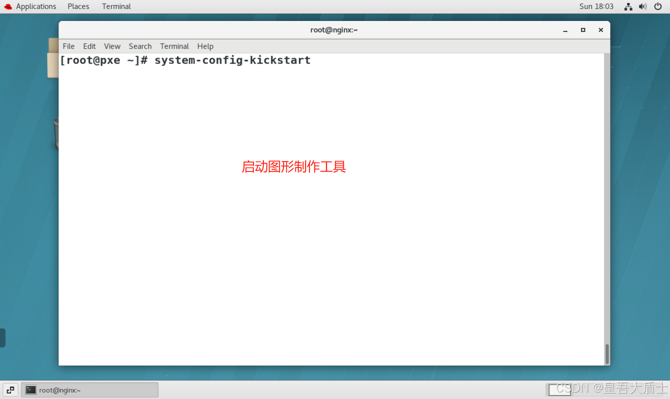This screenshot has width=670, height=399.
Task: Click the root@nginx taskbar window button
Action: pos(90,390)
